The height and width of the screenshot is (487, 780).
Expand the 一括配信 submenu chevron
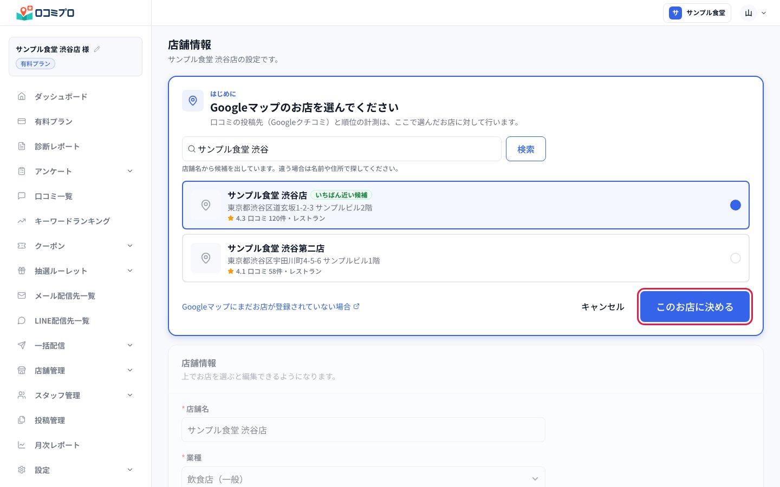click(x=130, y=345)
